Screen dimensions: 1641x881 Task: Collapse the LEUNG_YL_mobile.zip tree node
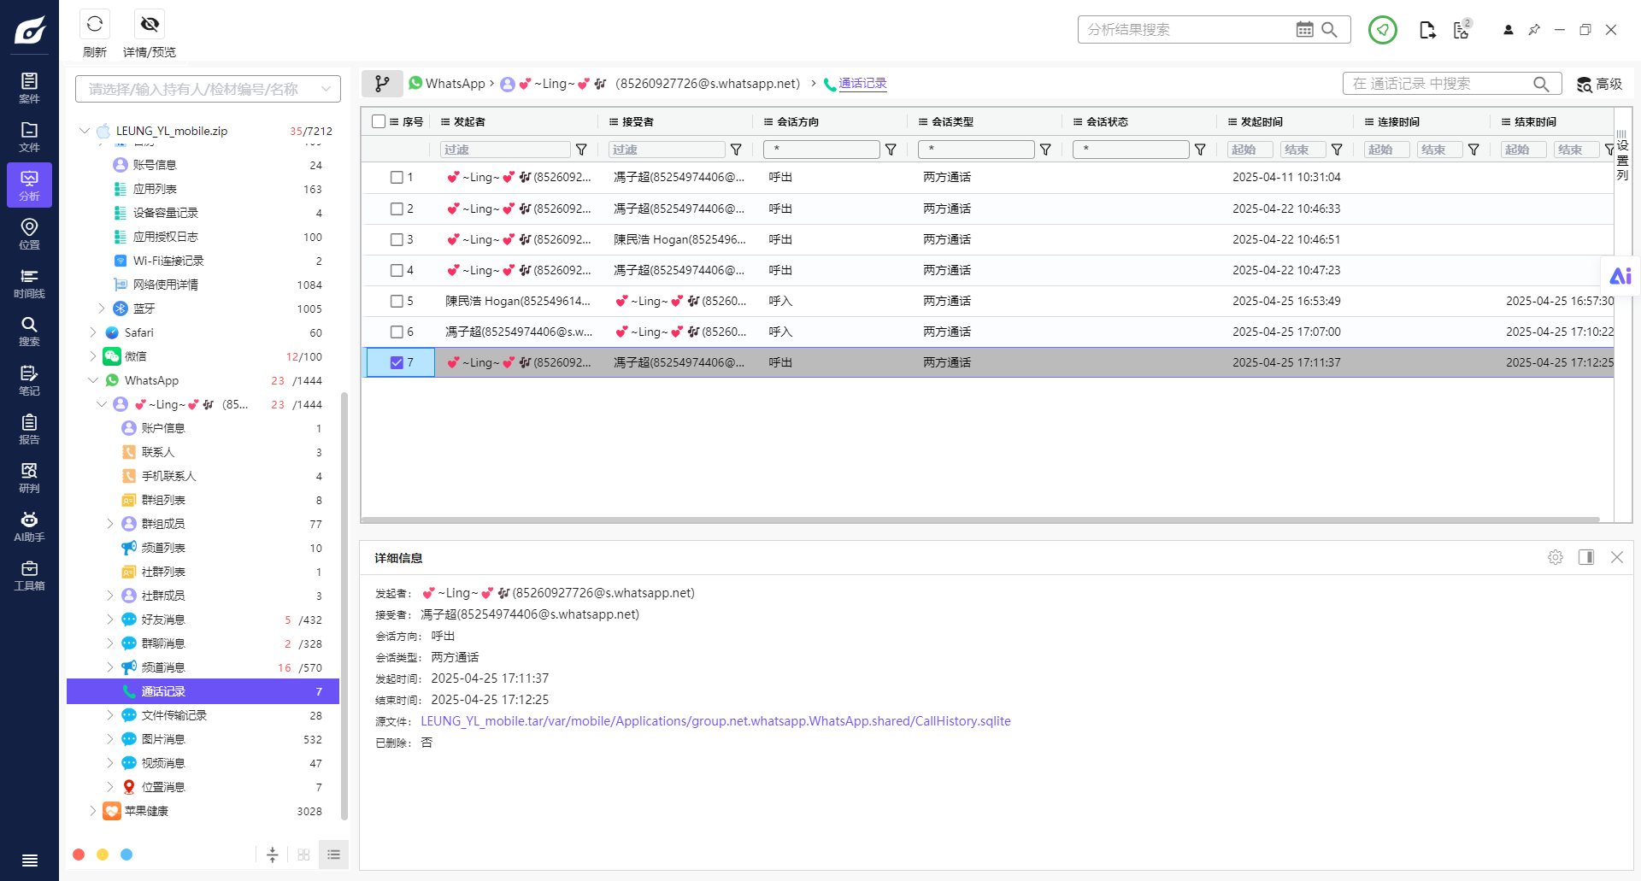point(84,131)
